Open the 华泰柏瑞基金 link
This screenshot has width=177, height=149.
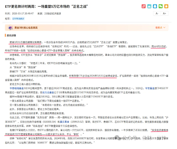17,88
